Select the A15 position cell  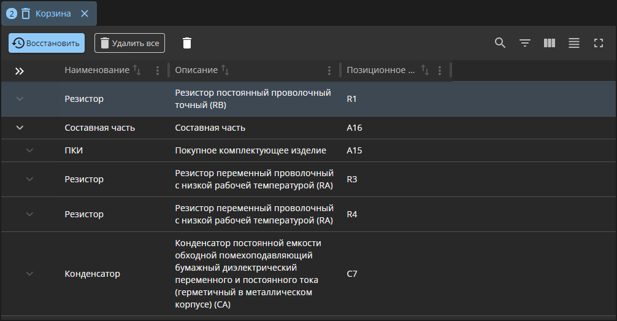[x=354, y=150]
